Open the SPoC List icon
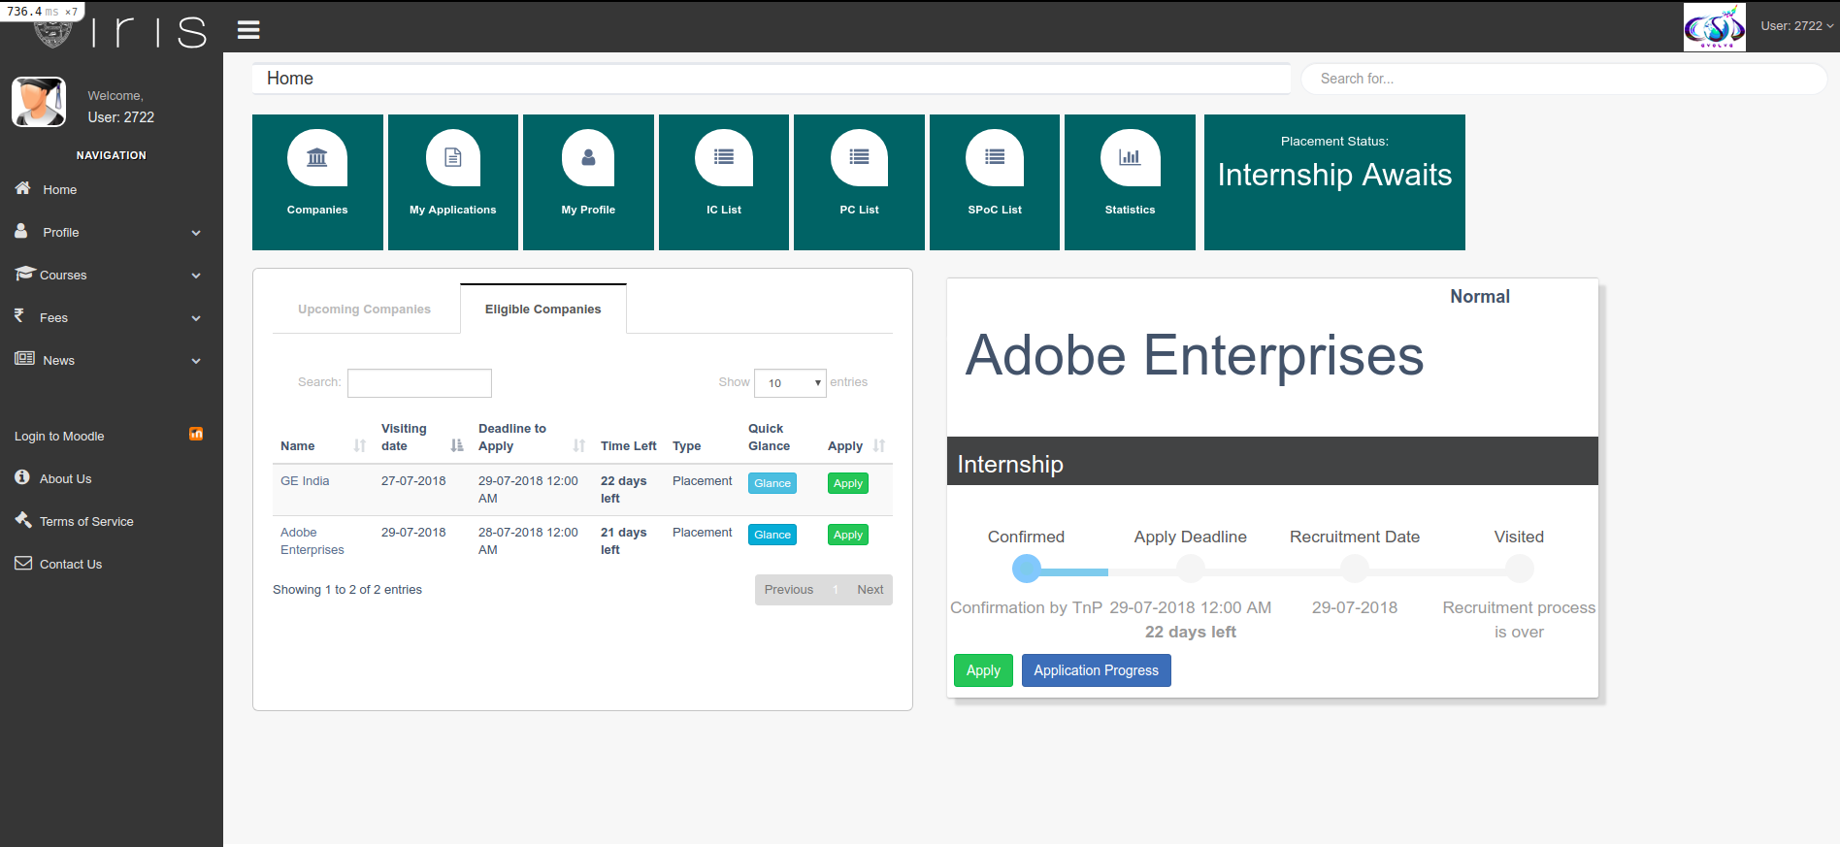The image size is (1840, 847). [995, 158]
